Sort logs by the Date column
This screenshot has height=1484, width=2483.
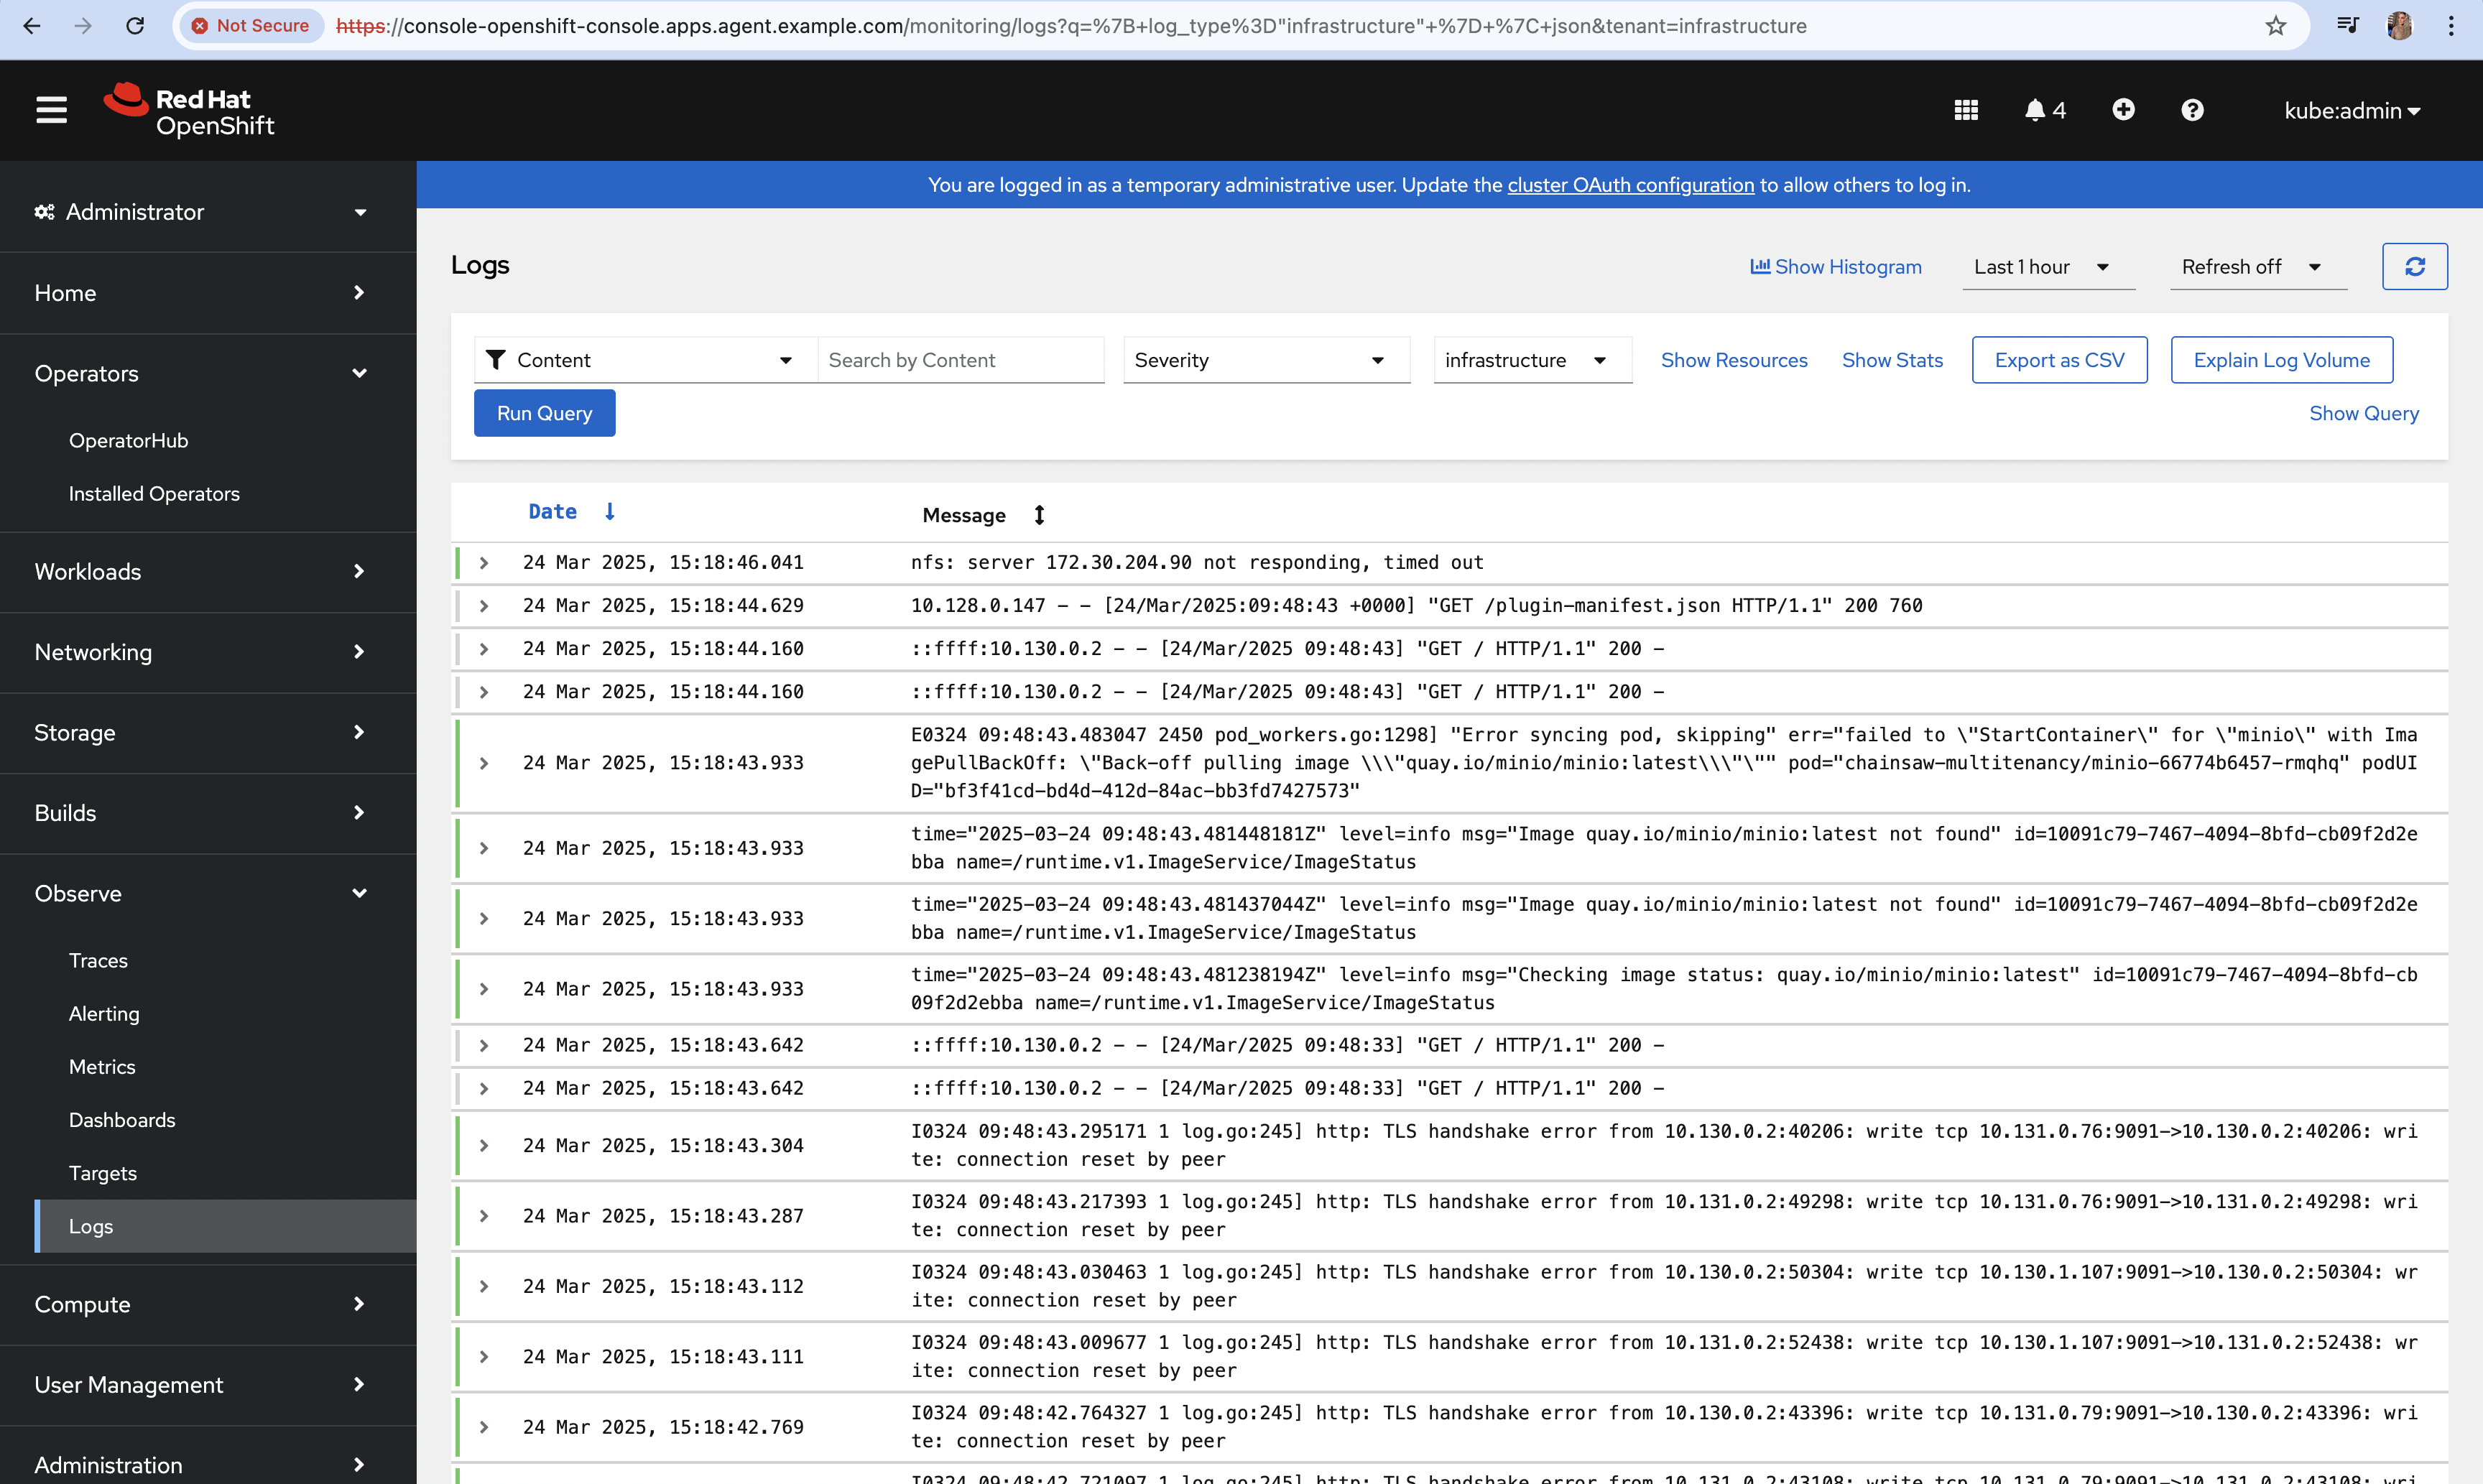553,512
